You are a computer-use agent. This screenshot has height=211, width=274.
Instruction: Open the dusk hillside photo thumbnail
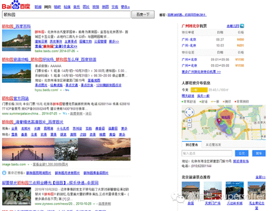click(x=104, y=149)
